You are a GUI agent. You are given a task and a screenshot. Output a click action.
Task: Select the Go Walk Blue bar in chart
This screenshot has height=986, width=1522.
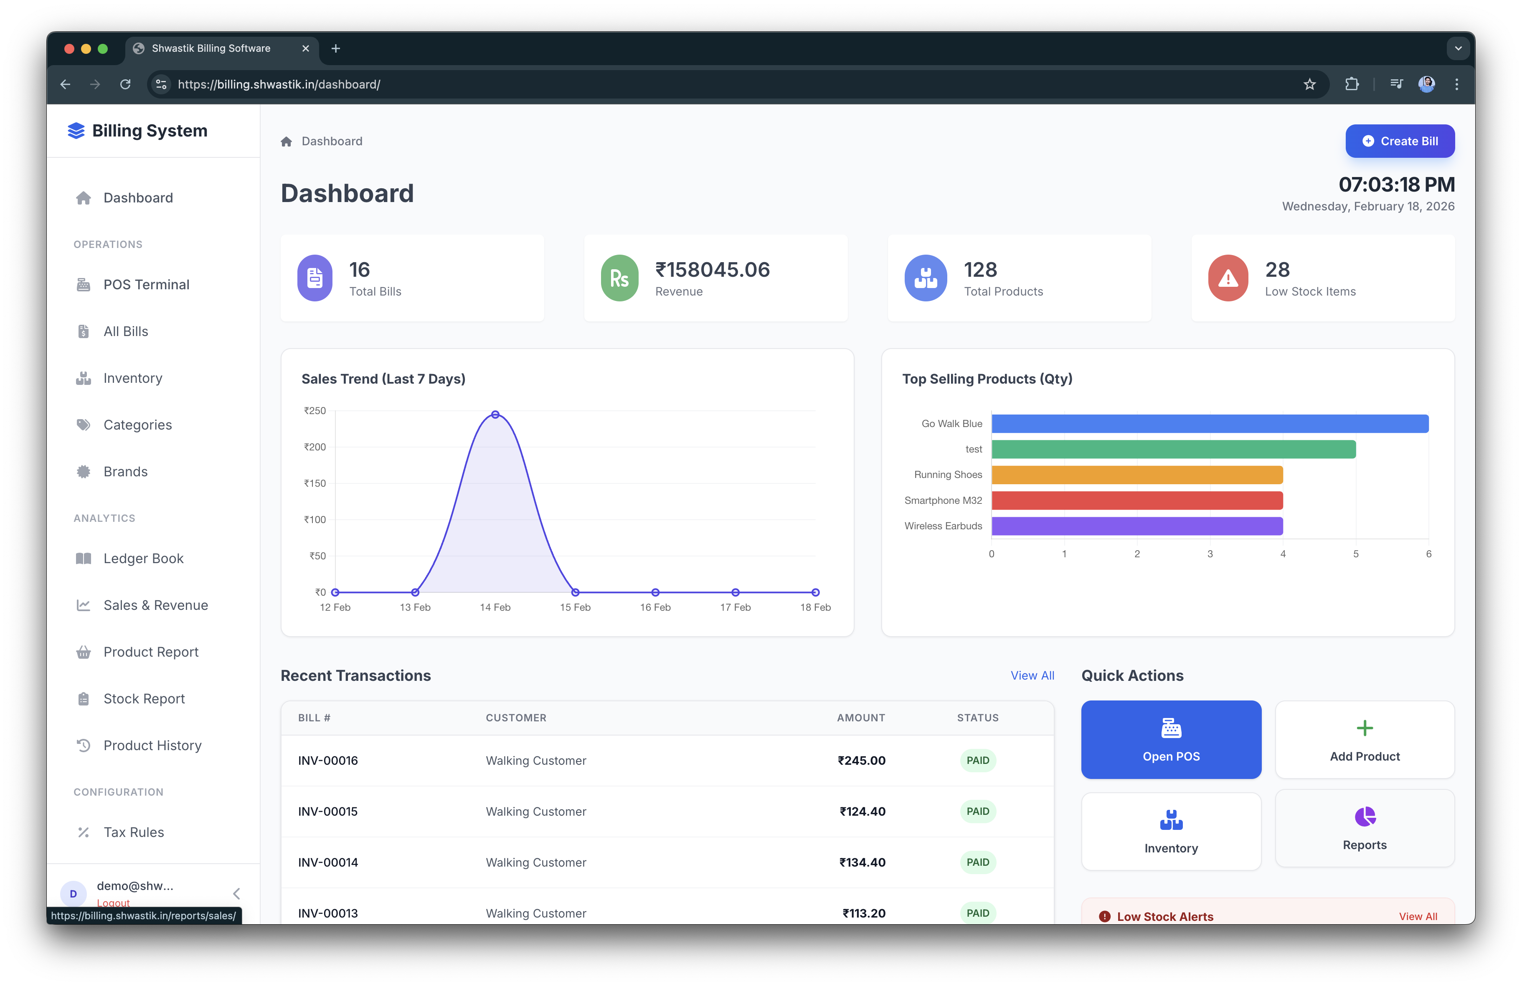pyautogui.click(x=1209, y=423)
